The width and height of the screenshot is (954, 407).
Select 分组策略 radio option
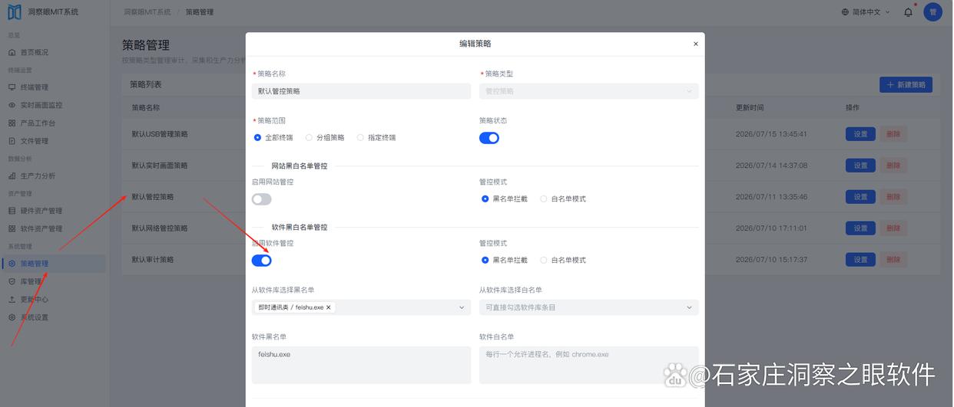[x=325, y=138]
